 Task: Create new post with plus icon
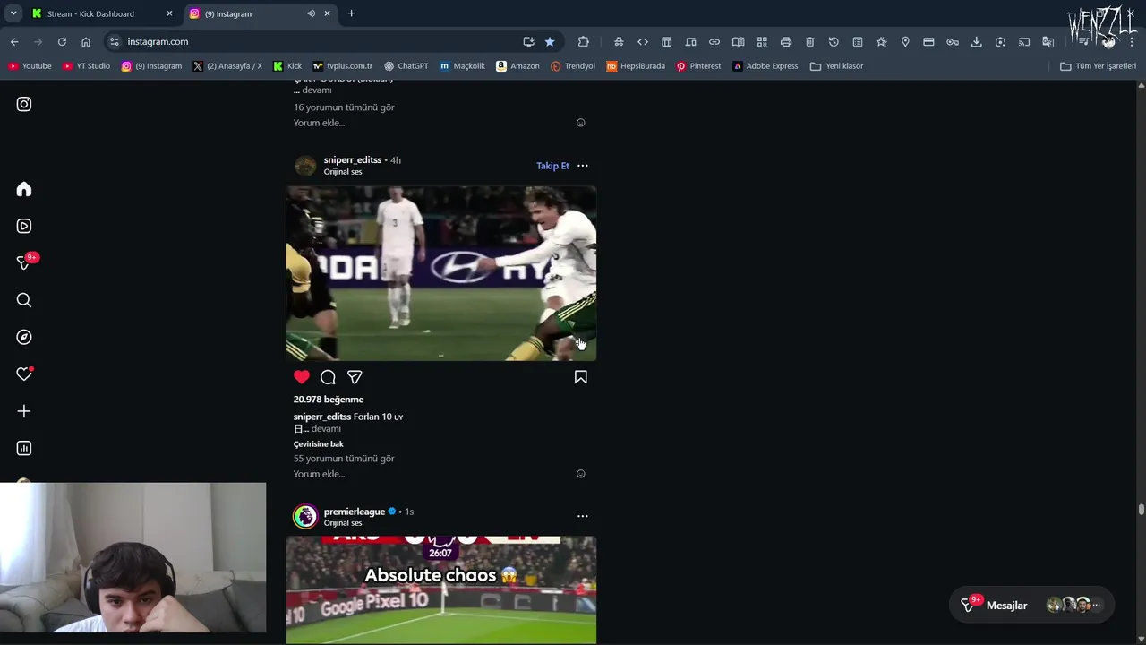point(24,411)
